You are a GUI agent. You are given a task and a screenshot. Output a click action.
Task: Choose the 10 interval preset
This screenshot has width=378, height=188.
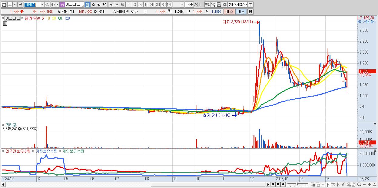pos(146,5)
